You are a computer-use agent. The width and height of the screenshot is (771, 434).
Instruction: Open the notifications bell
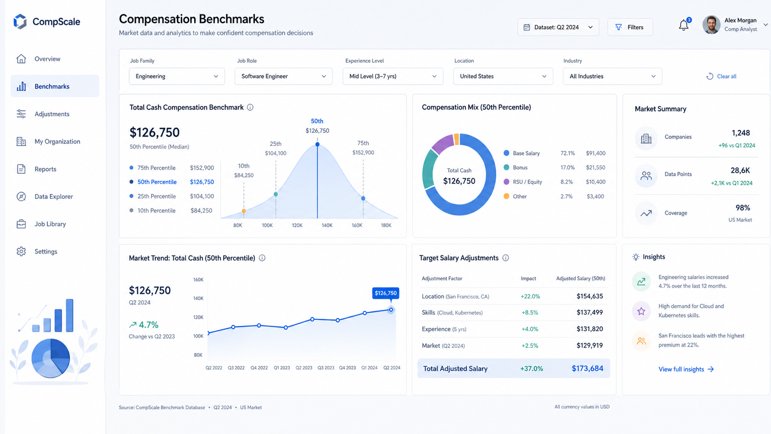684,25
